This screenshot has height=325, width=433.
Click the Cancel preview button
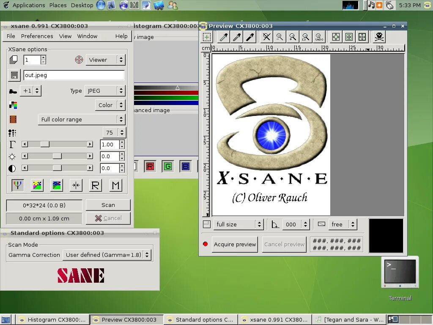284,244
